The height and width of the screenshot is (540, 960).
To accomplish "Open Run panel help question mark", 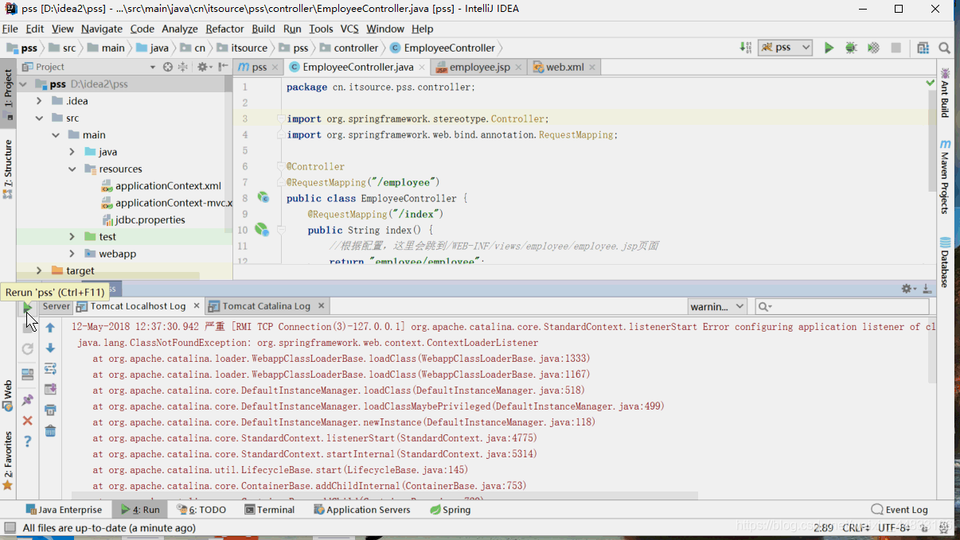I will 28,441.
